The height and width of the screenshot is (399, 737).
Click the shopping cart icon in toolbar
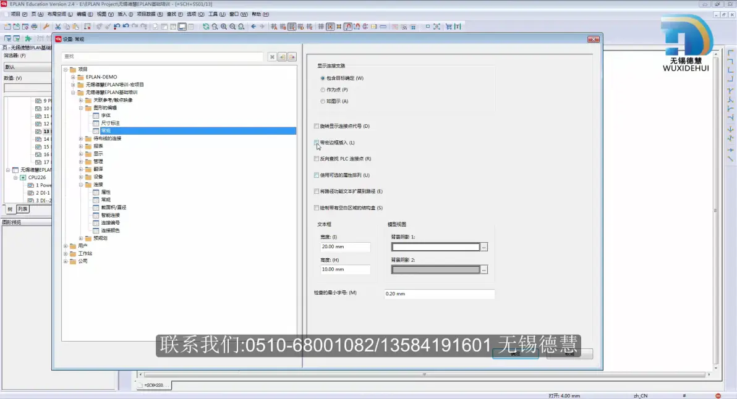(x=449, y=27)
